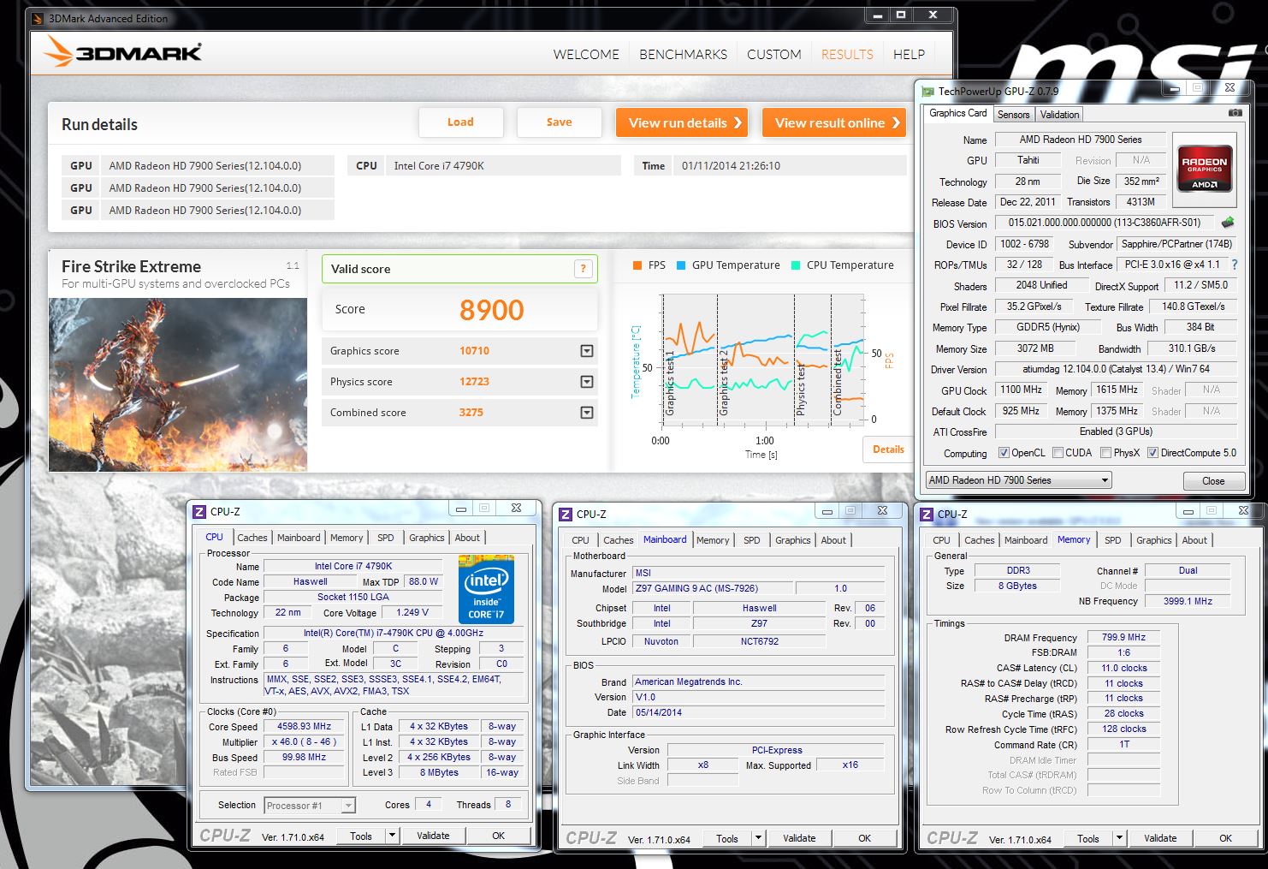Click the Z icon of CPU-Z CPU window

tap(199, 511)
